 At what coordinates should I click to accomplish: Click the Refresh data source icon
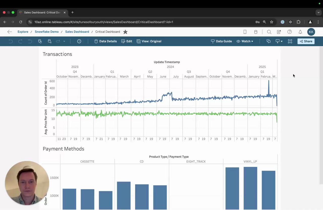[x=40, y=41]
